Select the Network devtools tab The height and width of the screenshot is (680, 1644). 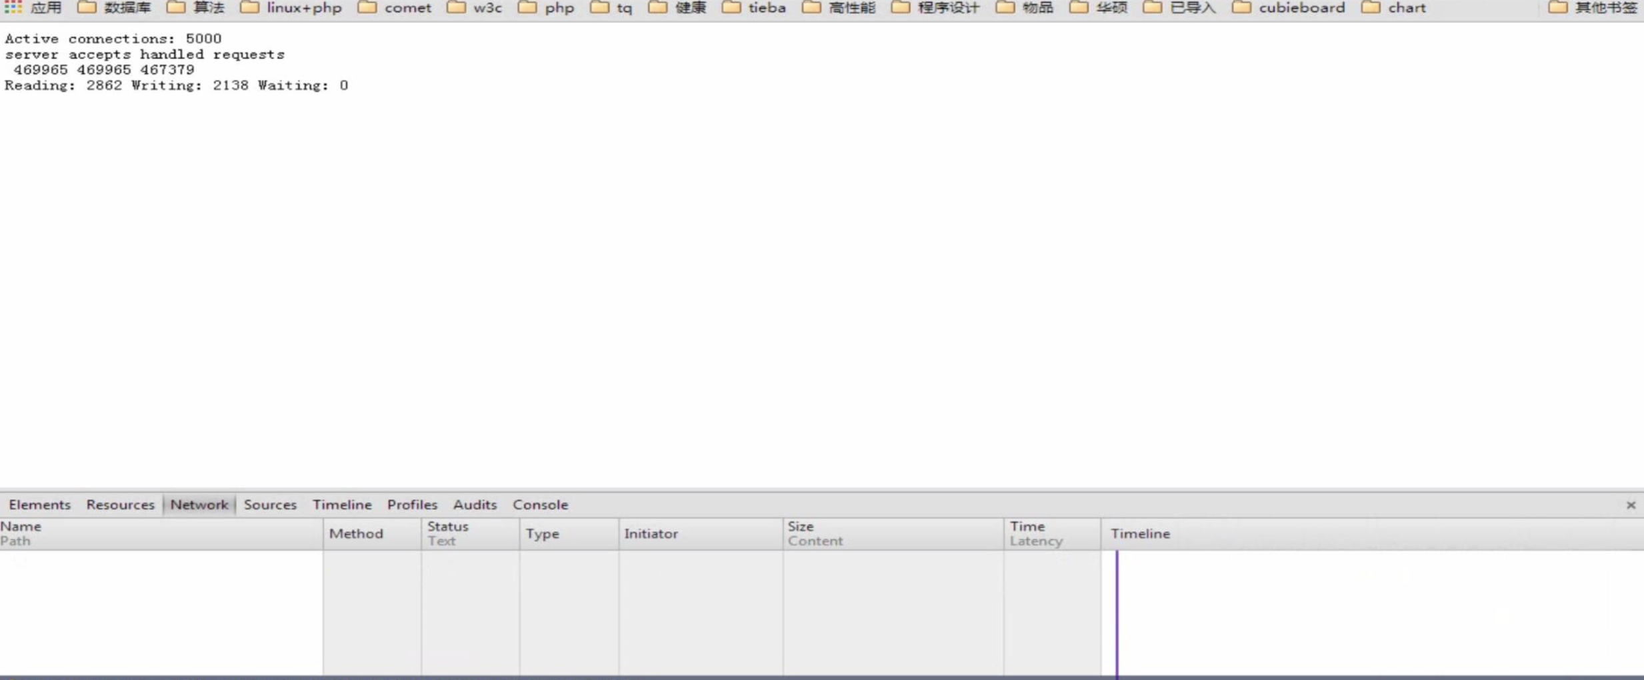199,505
